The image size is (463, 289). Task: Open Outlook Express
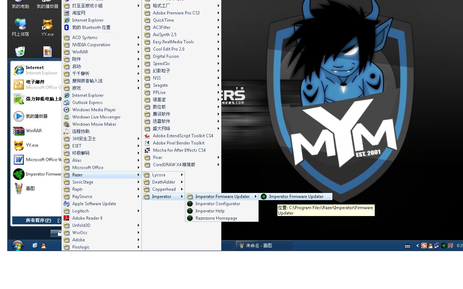101,103
